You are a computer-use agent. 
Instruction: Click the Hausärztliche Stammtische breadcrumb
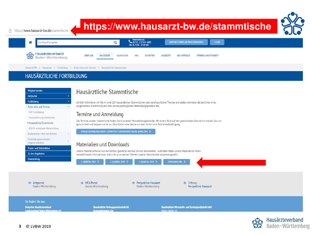click(114, 68)
